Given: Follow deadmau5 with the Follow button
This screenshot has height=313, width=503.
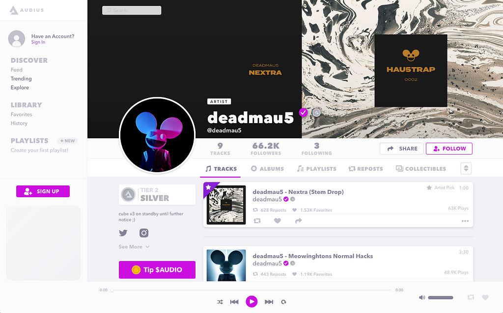Looking at the screenshot, I should (449, 149).
